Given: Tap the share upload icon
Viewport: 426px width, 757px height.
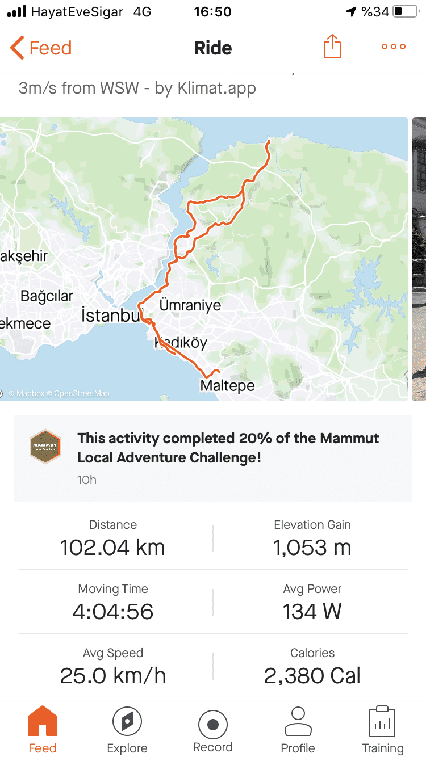Looking at the screenshot, I should click(332, 47).
